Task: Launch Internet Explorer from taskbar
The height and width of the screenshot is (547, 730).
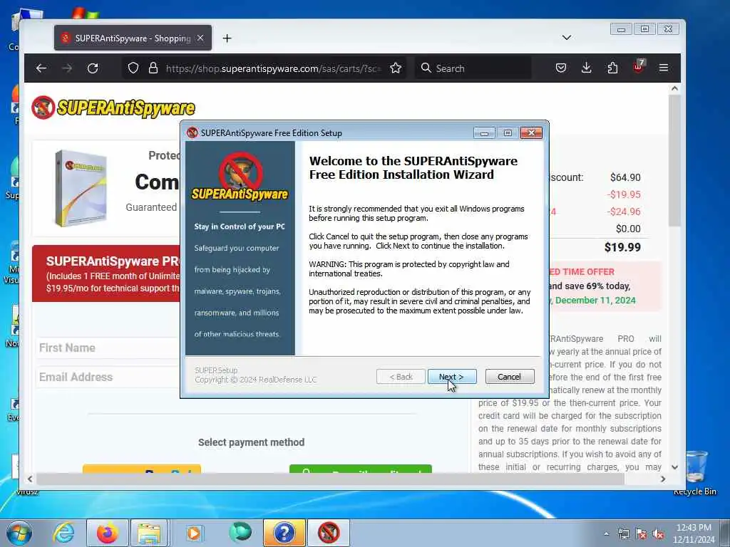Action: tap(63, 533)
